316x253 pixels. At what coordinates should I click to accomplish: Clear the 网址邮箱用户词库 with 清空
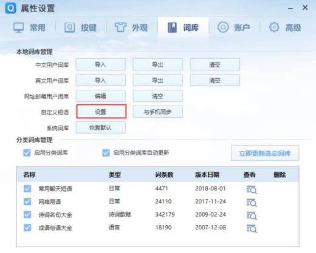click(158, 96)
